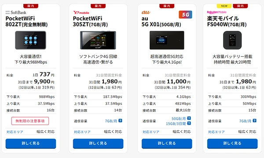Click the Rakuten Mobile logo
Screen dimensions: 264x158
point(216,12)
